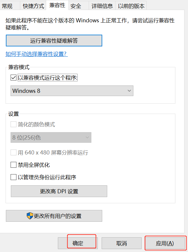Enable 禁用全屏优化 checkbox
188x252 pixels.
[x=14, y=165]
